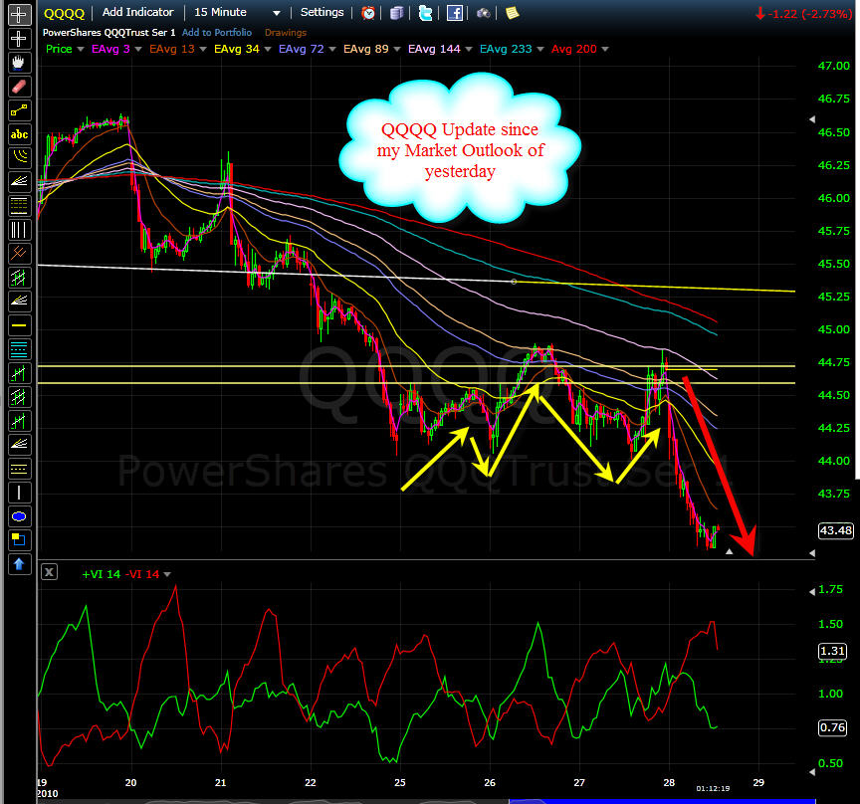Click the EAvg 233 indicator label
Viewport: 860px width, 804px height.
[x=506, y=49]
